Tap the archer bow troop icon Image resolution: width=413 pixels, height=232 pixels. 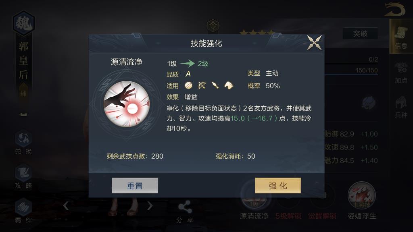click(x=202, y=85)
